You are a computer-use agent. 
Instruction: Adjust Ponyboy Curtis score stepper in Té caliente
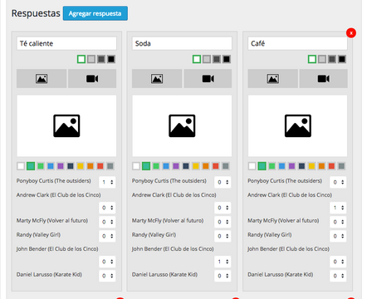[x=107, y=182]
